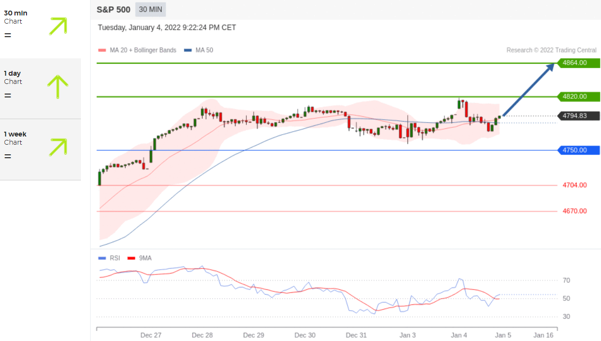Toggle MA 50 legend entry
The width and height of the screenshot is (601, 341).
point(198,50)
